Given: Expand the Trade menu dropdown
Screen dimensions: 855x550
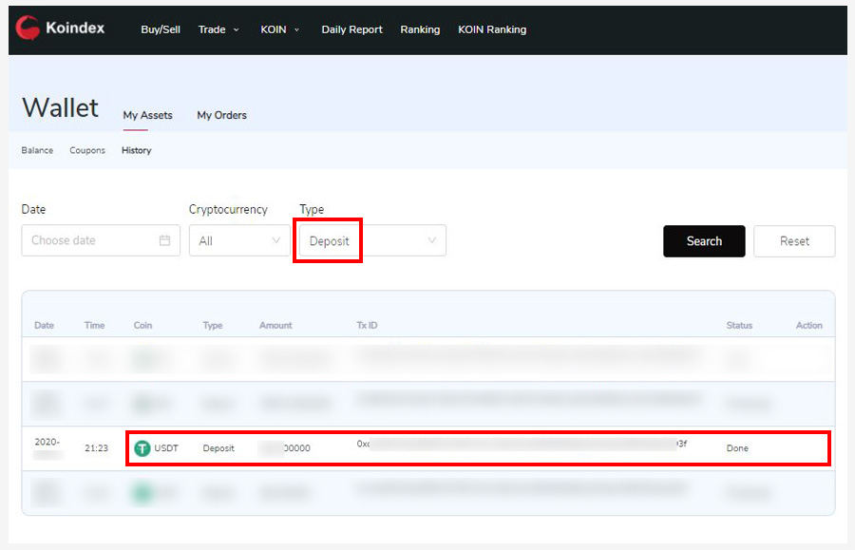Looking at the screenshot, I should [x=218, y=29].
